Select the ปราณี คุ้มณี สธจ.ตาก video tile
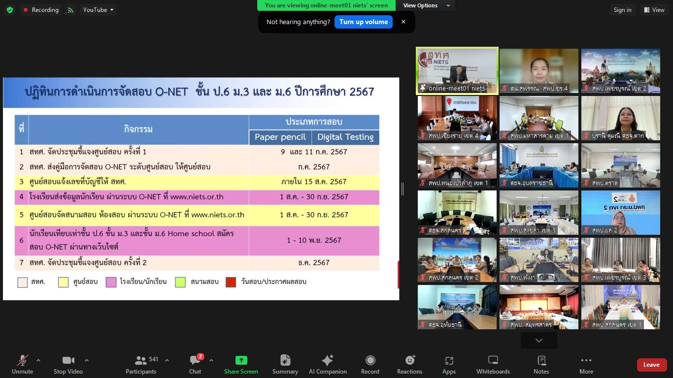The width and height of the screenshot is (673, 378). coord(621,118)
